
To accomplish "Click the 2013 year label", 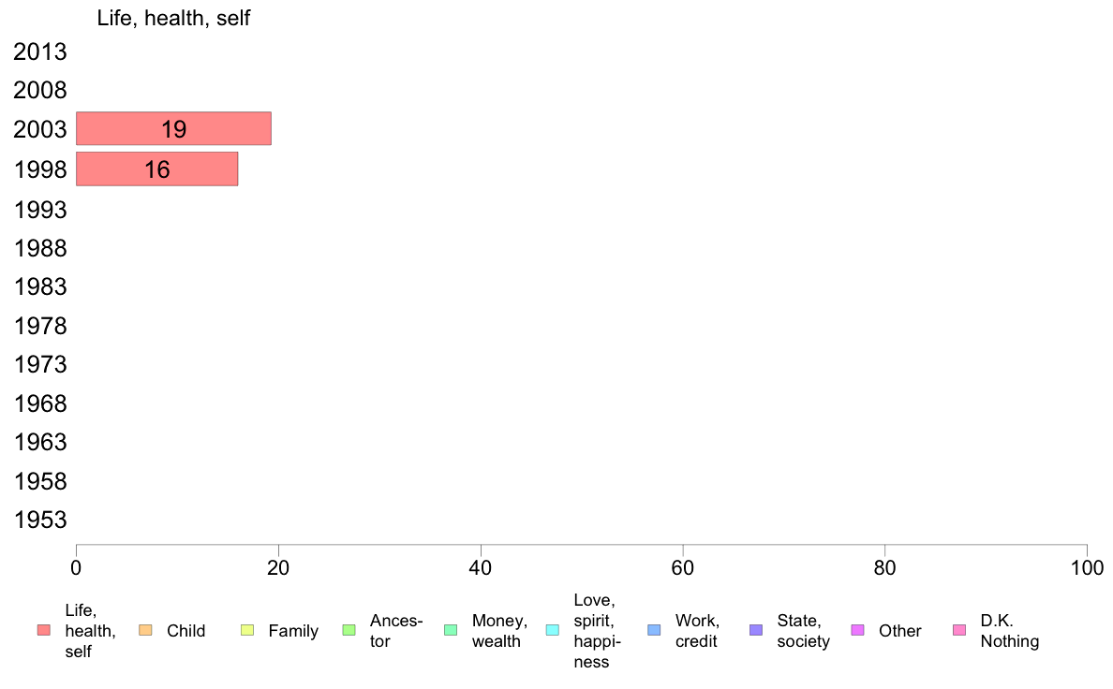I will point(40,52).
